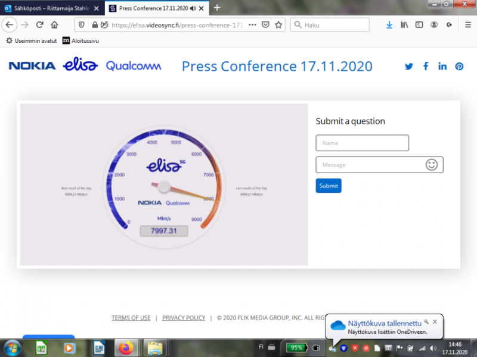Share the page on LinkedIn
The image size is (477, 357).
pyautogui.click(x=442, y=66)
